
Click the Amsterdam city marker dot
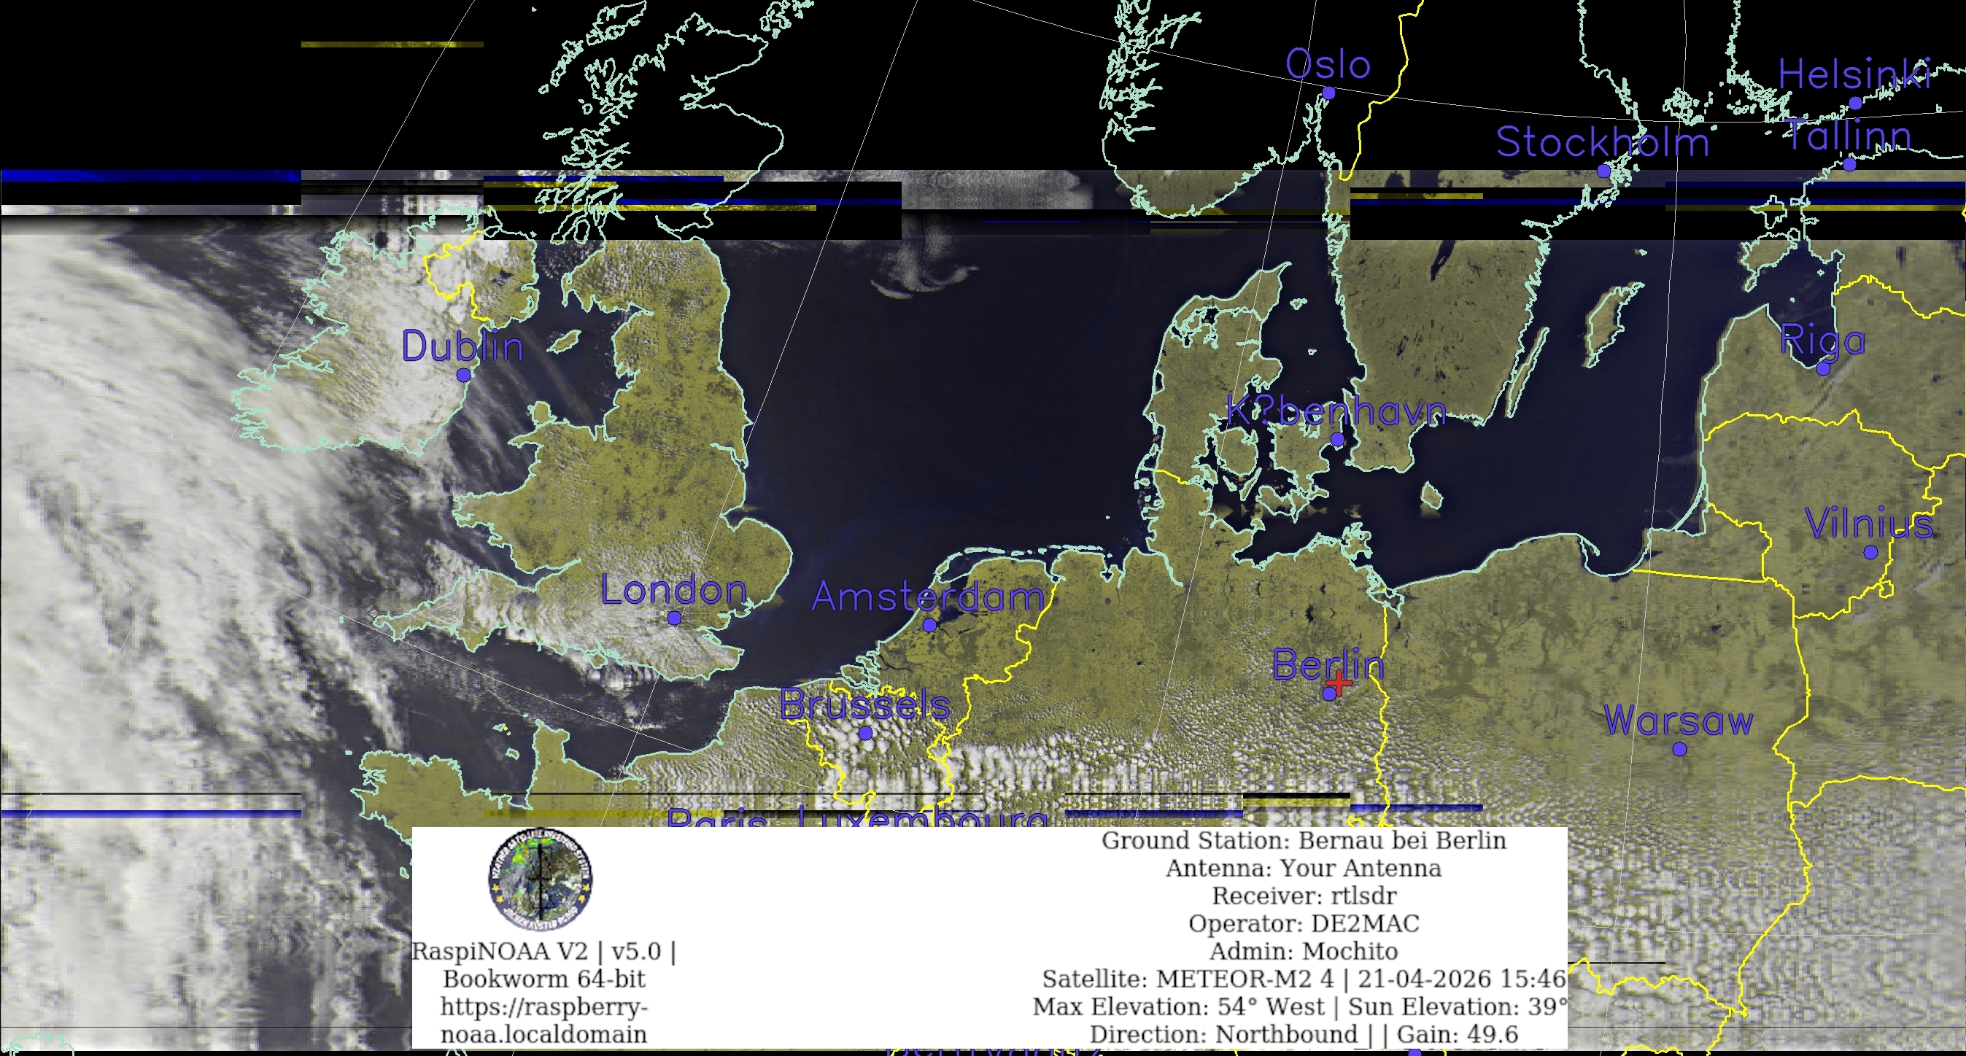click(x=929, y=626)
